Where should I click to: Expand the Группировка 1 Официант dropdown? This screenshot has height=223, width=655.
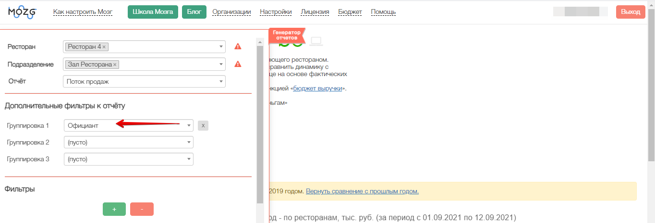pyautogui.click(x=128, y=125)
